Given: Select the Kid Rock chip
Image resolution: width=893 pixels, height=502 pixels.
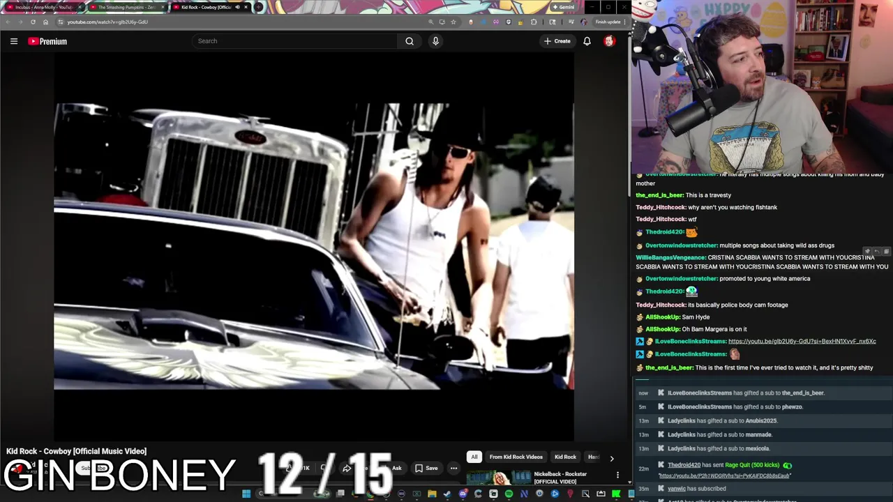Looking at the screenshot, I should pos(565,457).
